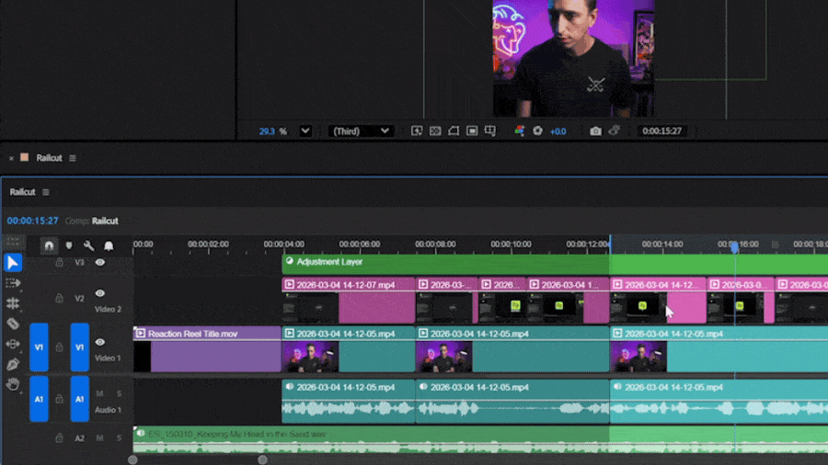This screenshot has height=465, width=828.
Task: Open the menu icon beside upper Railcut tab
Action: [x=73, y=158]
